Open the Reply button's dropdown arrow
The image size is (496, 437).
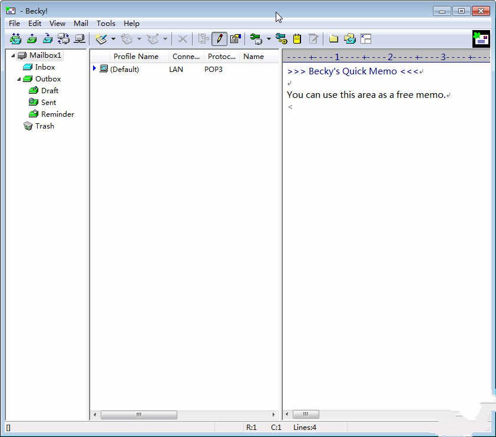(139, 40)
